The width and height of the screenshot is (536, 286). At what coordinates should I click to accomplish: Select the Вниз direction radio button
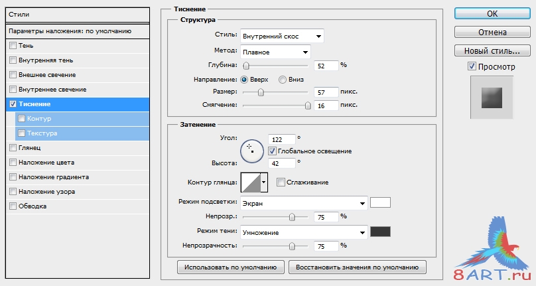(283, 80)
